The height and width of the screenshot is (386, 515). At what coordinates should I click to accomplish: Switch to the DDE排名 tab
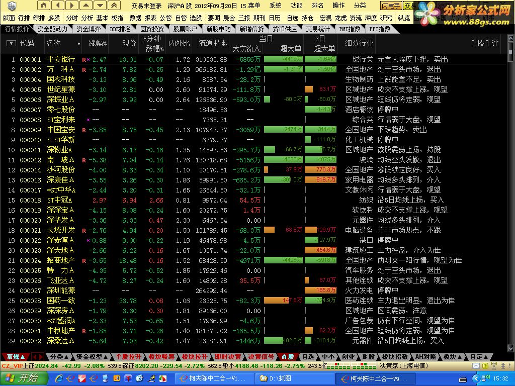click(x=120, y=29)
